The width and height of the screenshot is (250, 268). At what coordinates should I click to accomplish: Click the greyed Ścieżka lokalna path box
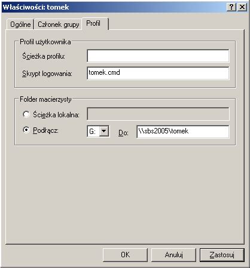point(158,114)
